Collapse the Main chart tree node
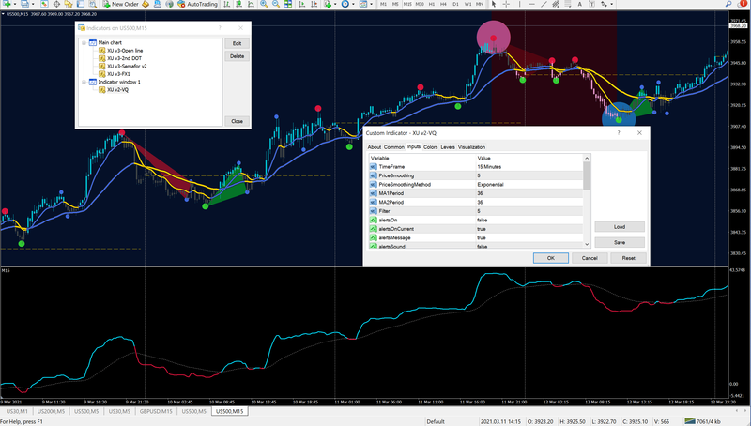751x426 pixels. (83, 42)
